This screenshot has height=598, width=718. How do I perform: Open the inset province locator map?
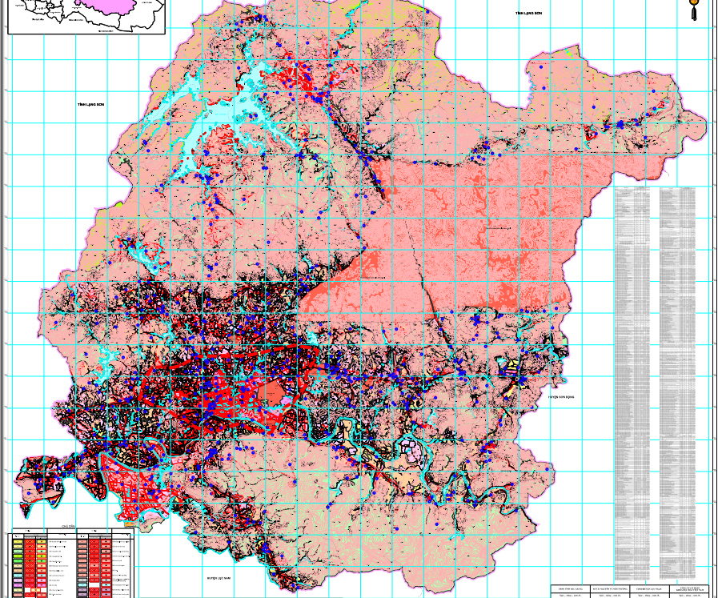coord(86,17)
